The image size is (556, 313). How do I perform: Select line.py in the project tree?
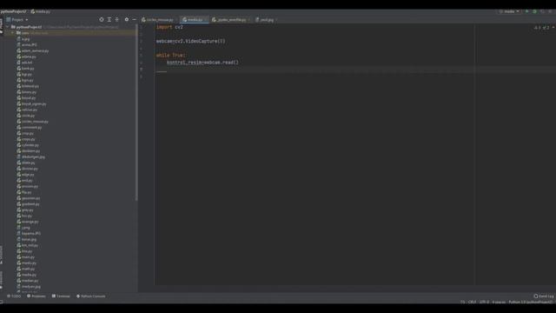click(24, 251)
